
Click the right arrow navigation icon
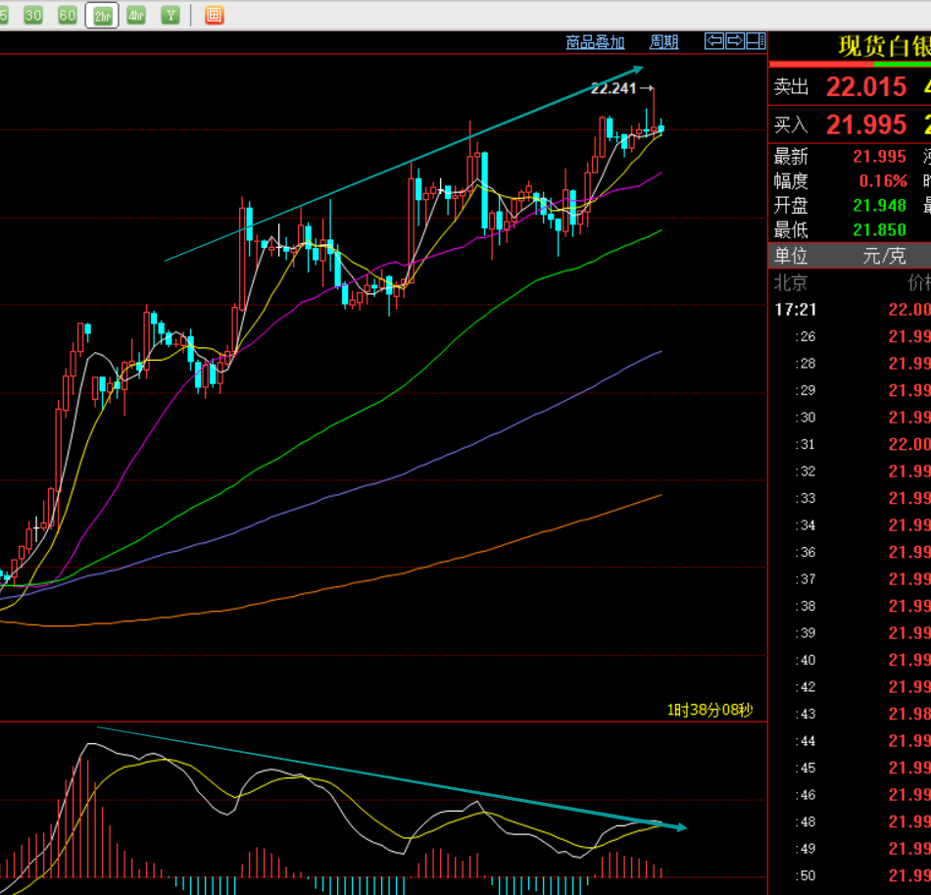735,41
